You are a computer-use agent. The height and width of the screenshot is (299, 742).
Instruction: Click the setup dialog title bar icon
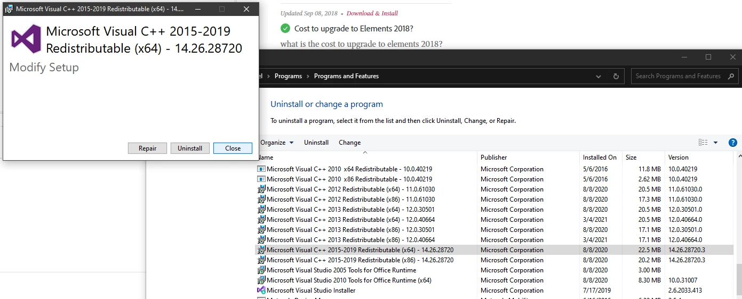pyautogui.click(x=10, y=9)
